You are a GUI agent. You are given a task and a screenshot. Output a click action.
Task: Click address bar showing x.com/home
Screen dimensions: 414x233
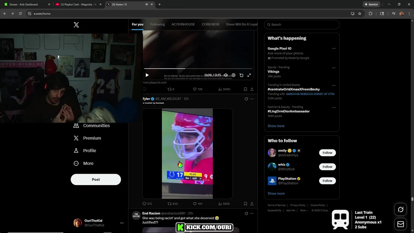[x=188, y=14]
